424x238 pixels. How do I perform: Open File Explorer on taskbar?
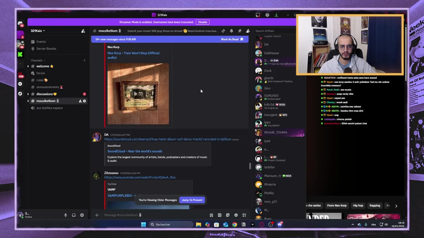tap(198, 224)
